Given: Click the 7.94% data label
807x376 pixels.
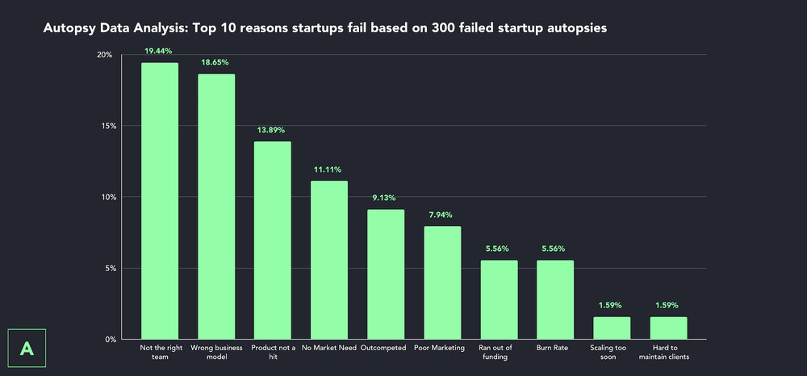Looking at the screenshot, I should [x=441, y=215].
